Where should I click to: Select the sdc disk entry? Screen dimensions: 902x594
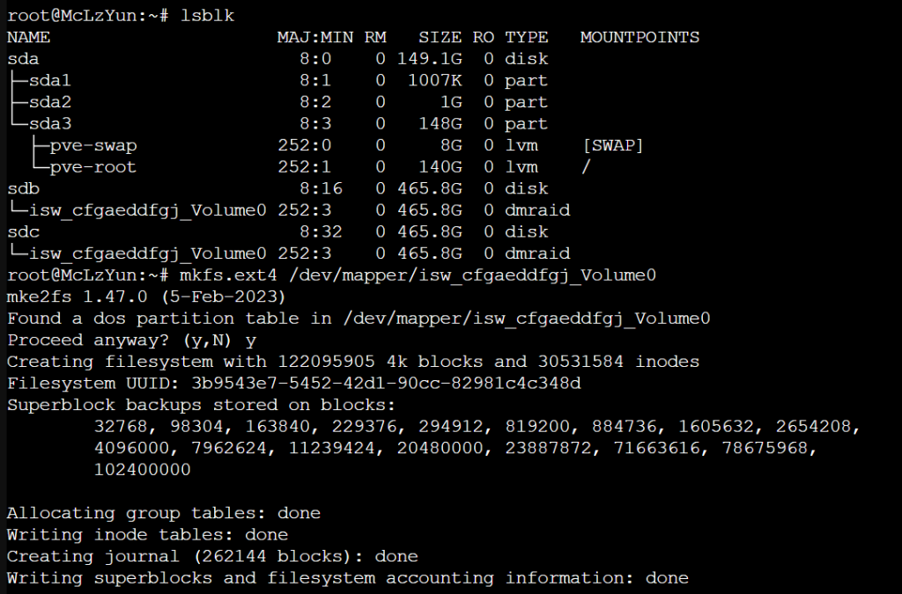click(23, 232)
